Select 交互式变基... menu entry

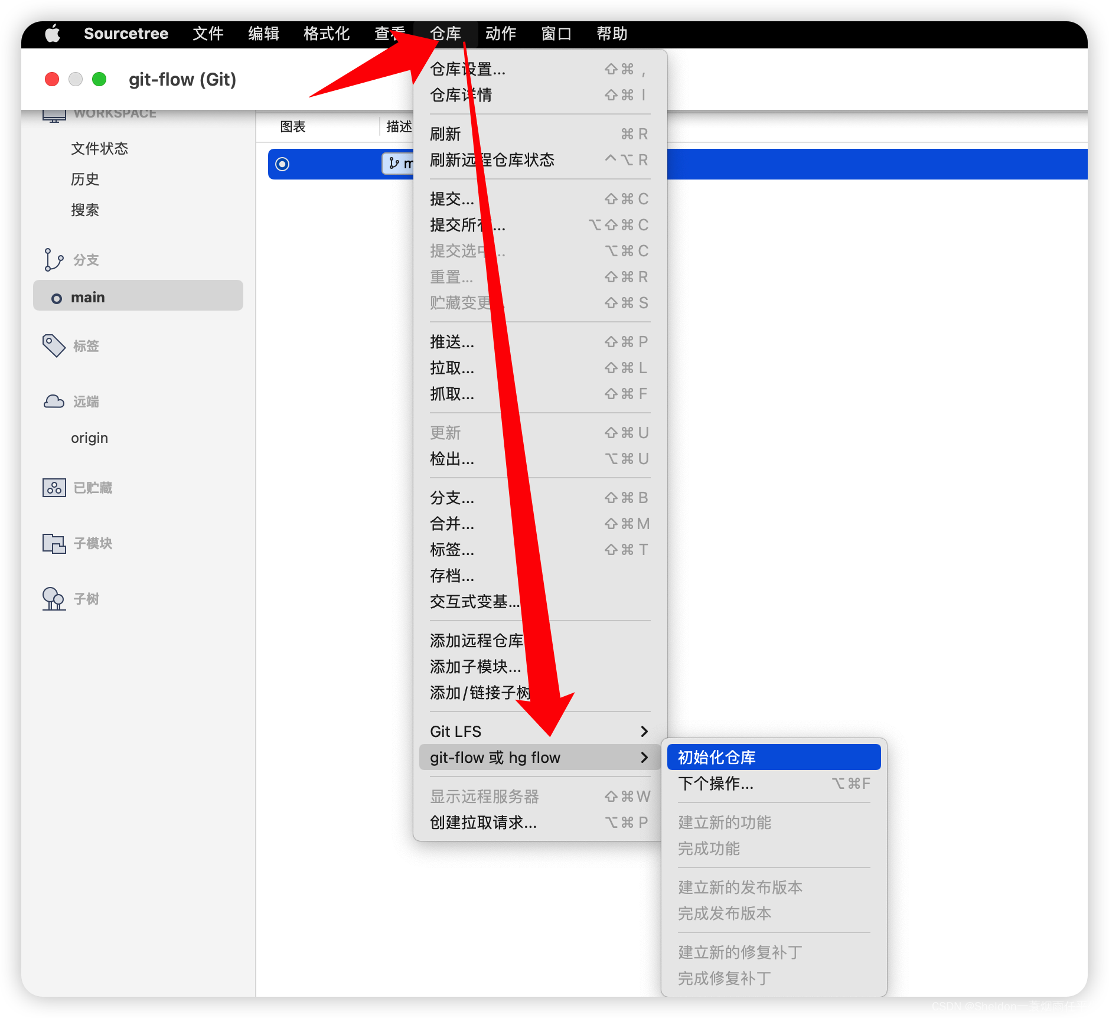click(540, 602)
